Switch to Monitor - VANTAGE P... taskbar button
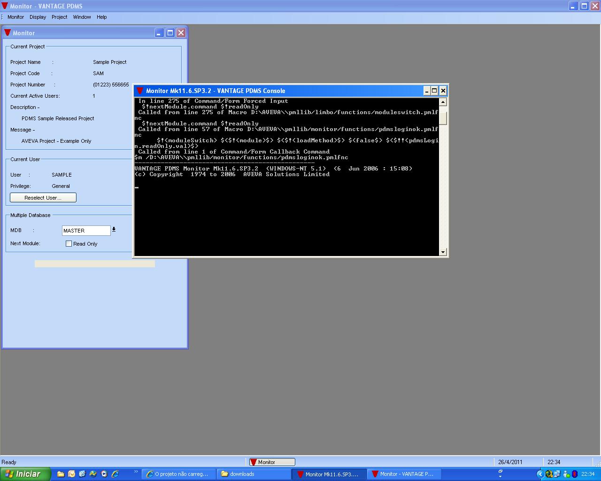The width and height of the screenshot is (601, 481). pyautogui.click(x=404, y=474)
